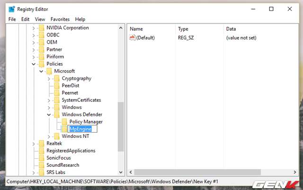
Task: Click the tree pane vertical scrollbar thumb
Action: [x=121, y=127]
